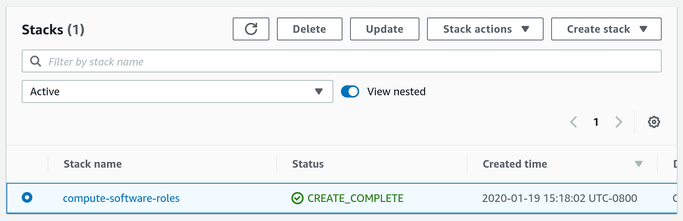Turn off the View nested toggle

[x=350, y=91]
